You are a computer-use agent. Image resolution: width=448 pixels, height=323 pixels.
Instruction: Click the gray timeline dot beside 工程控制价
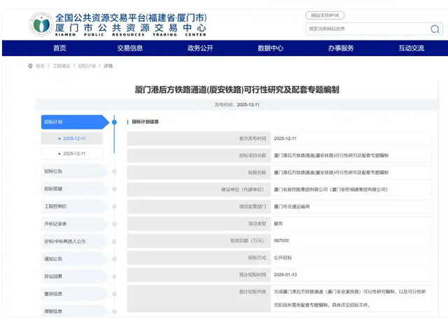click(114, 206)
